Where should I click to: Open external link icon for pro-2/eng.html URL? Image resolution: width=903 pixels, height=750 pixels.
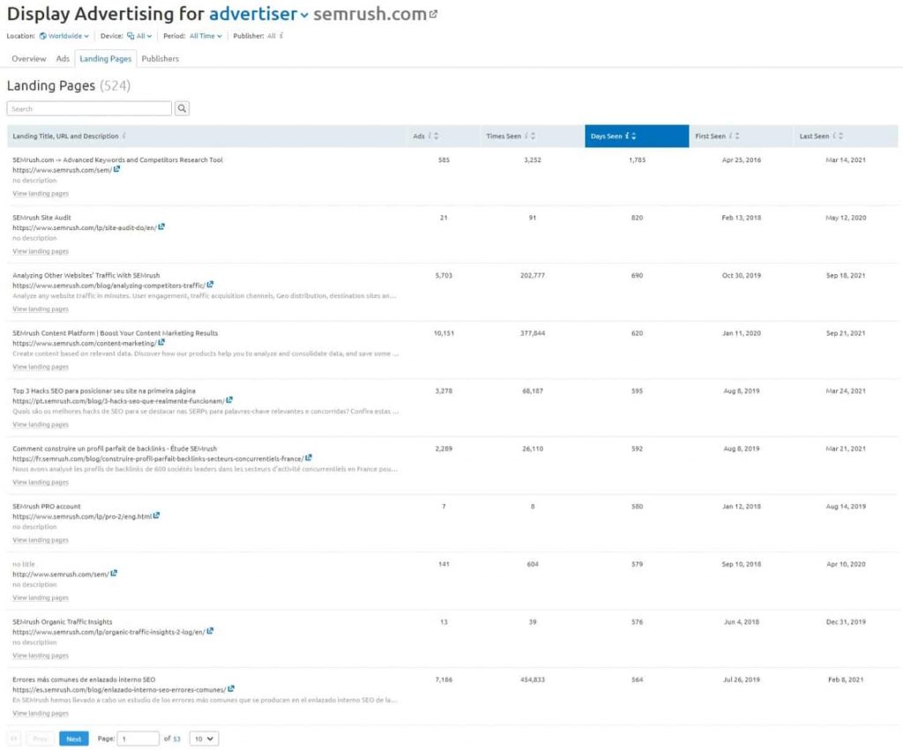pos(157,516)
